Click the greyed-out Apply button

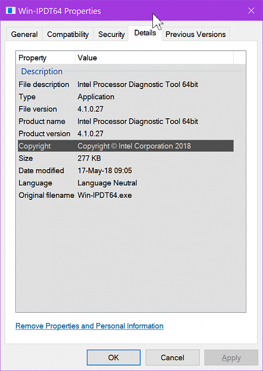tap(231, 358)
